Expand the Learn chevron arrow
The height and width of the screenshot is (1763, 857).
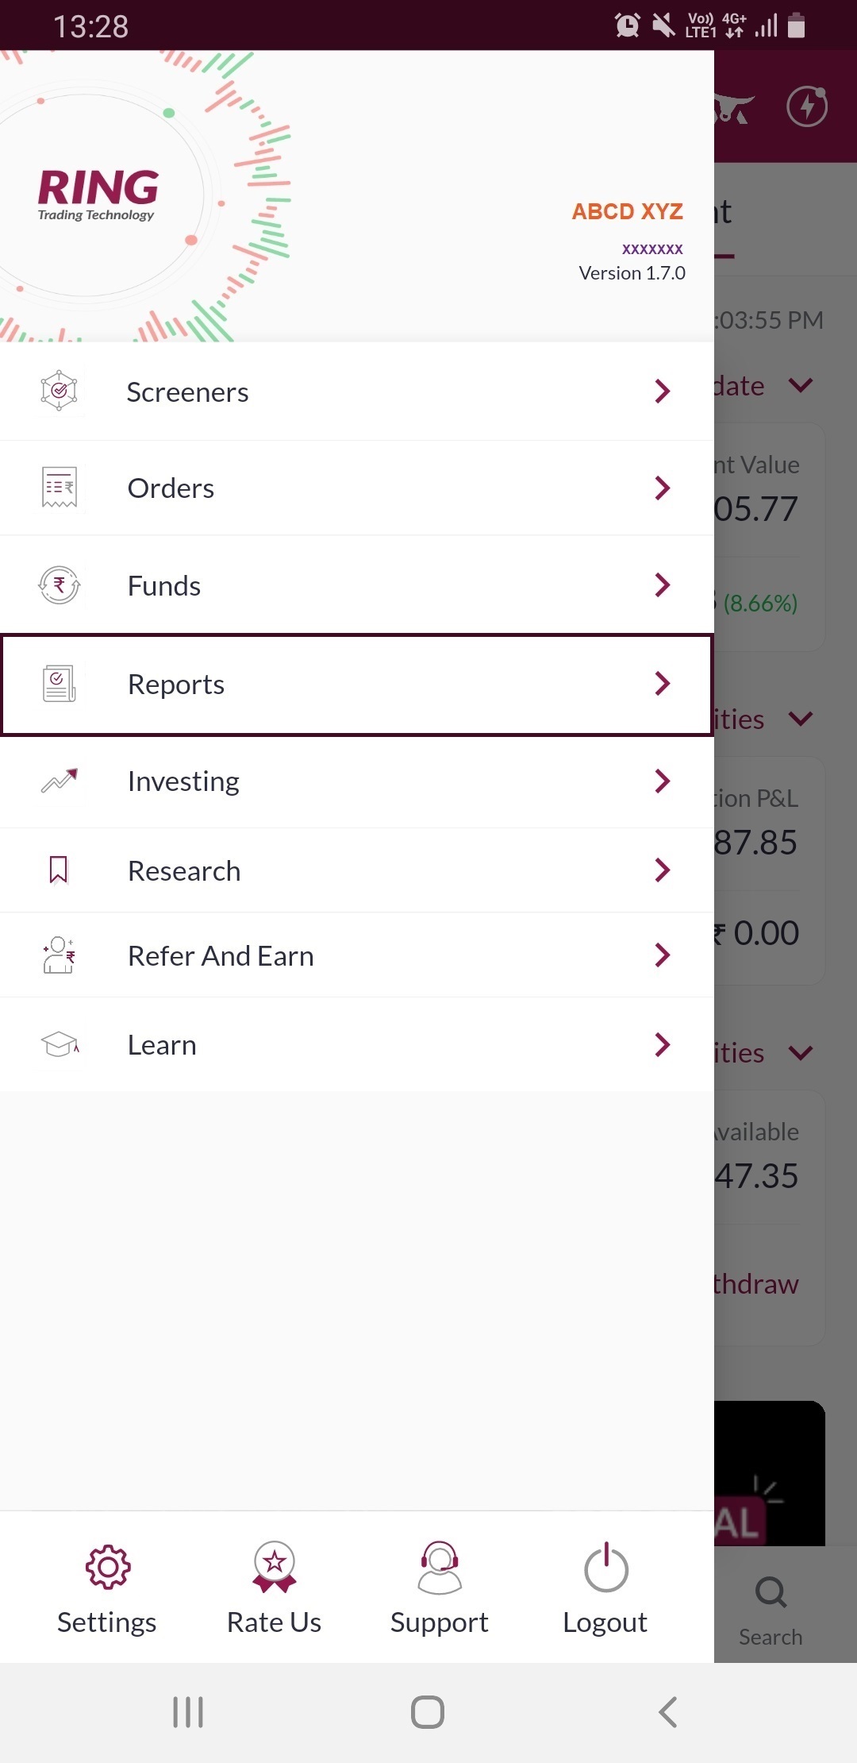coord(663,1044)
